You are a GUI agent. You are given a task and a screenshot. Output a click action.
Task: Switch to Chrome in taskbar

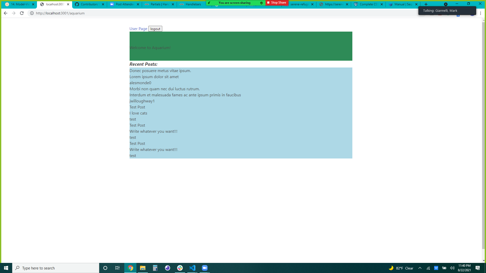click(130, 268)
